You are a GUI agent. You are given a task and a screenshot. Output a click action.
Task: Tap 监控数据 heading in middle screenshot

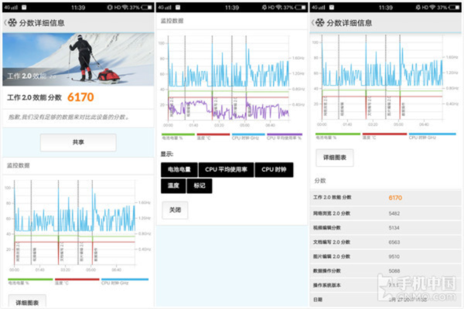(172, 21)
